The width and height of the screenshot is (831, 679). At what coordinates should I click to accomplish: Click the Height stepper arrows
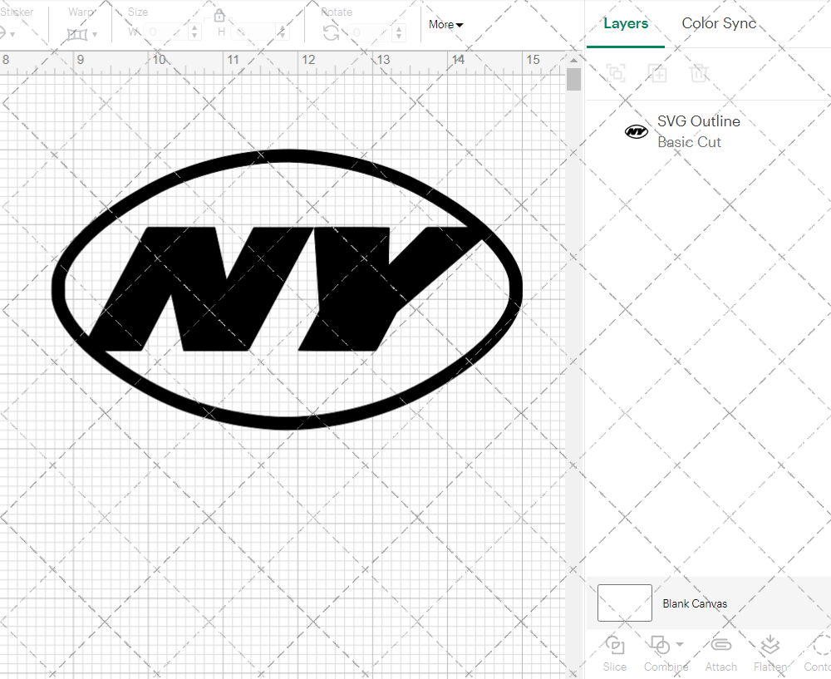pyautogui.click(x=283, y=32)
